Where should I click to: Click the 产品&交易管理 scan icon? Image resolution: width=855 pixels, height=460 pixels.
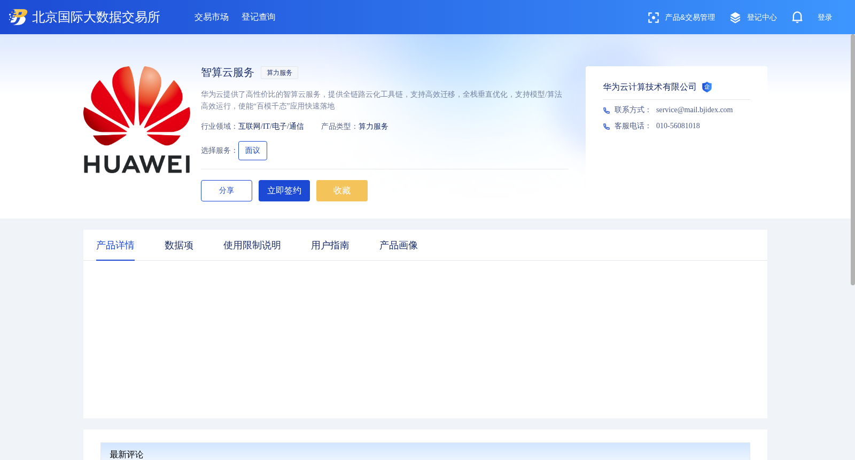[x=653, y=18]
